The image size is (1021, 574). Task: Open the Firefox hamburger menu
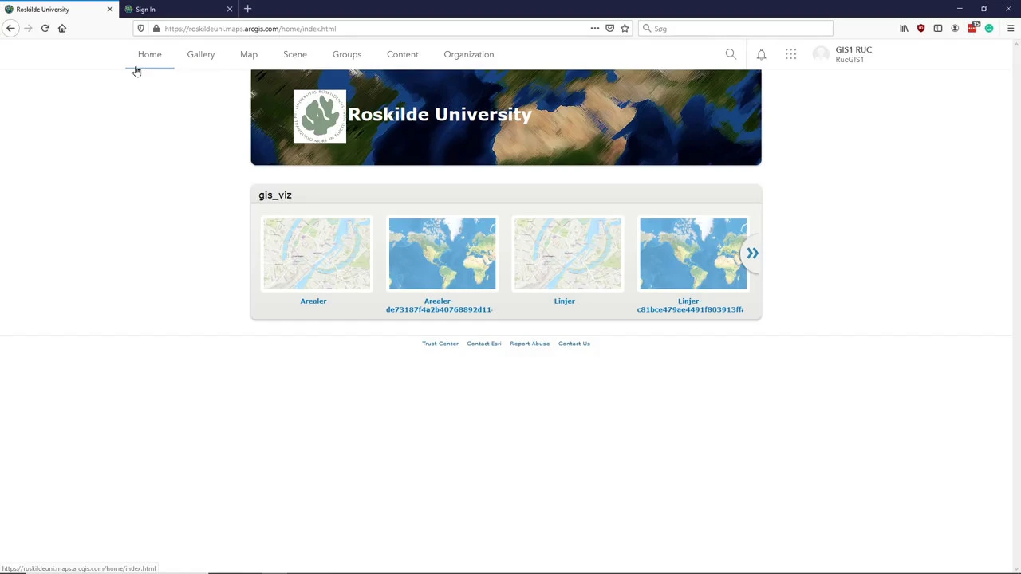[x=1011, y=29]
